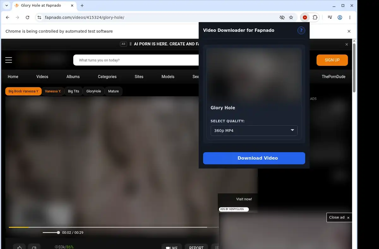Image resolution: width=379 pixels, height=249 pixels.
Task: Select the 'Mature' tag
Action: [x=113, y=91]
